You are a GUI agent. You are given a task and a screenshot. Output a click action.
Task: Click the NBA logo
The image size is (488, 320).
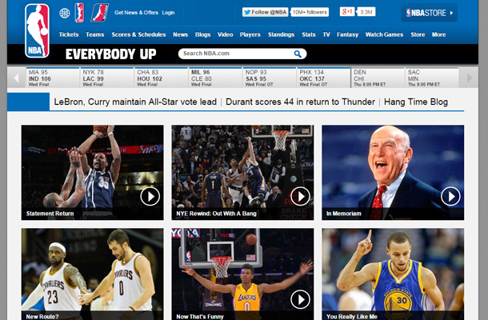click(x=37, y=30)
